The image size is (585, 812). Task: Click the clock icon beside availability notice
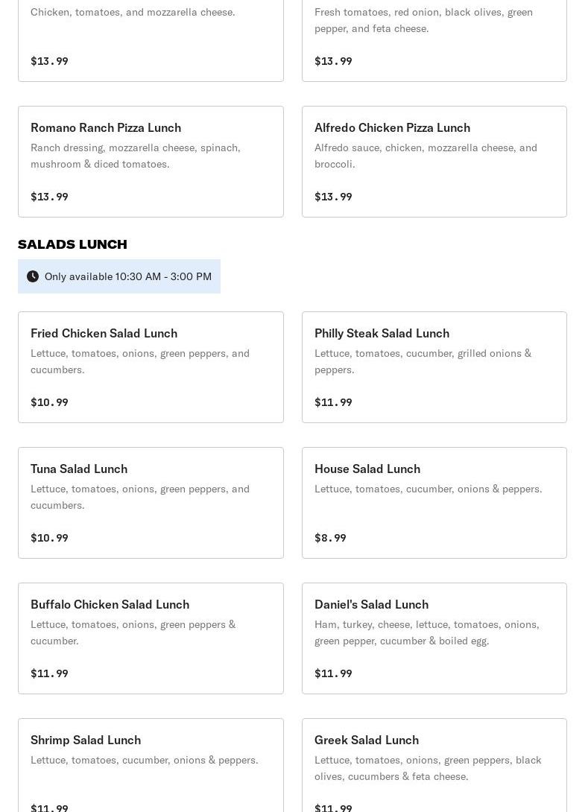33,276
